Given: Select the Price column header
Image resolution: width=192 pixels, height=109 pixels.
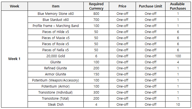Looking at the screenshot, I should [x=122, y=6].
